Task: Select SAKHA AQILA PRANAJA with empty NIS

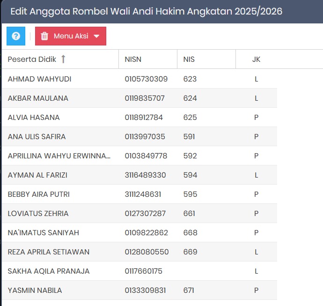Action: pos(49,271)
